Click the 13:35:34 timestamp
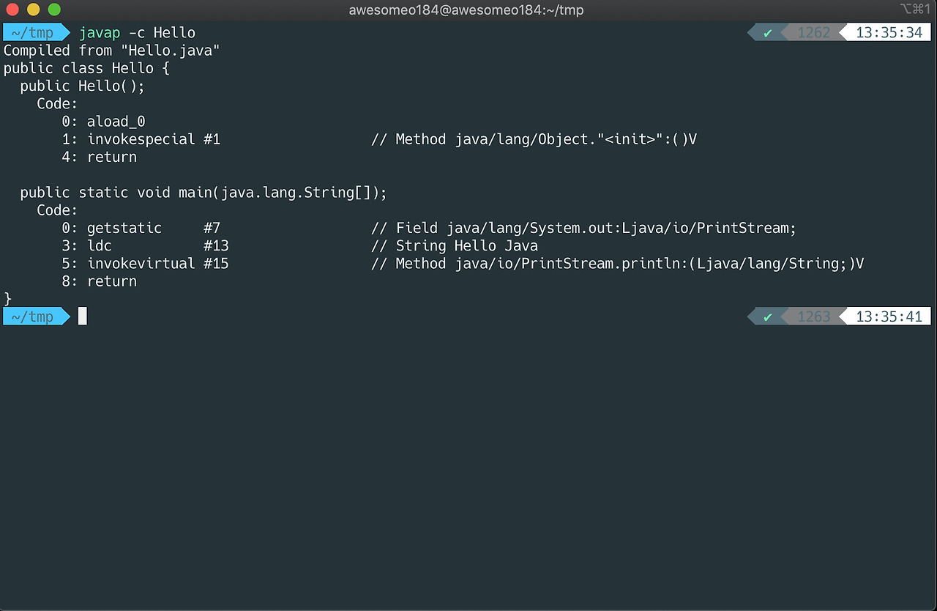 tap(889, 33)
